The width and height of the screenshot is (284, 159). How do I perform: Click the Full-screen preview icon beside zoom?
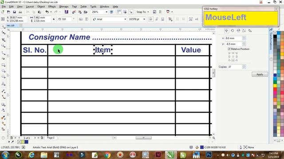111,12
